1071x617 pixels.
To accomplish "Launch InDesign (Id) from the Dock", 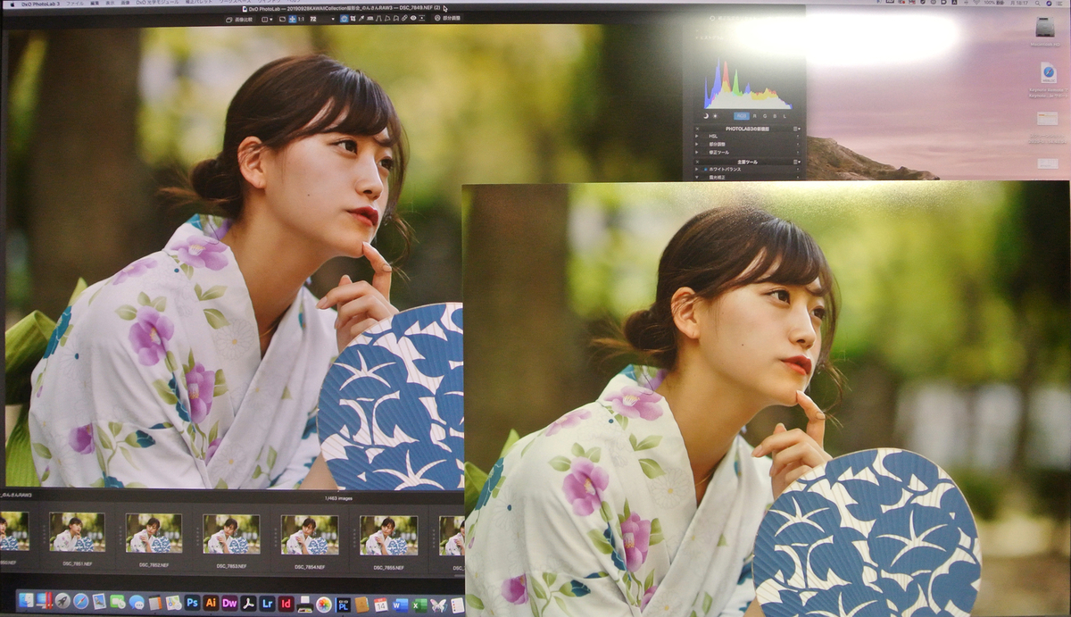I will click(286, 604).
